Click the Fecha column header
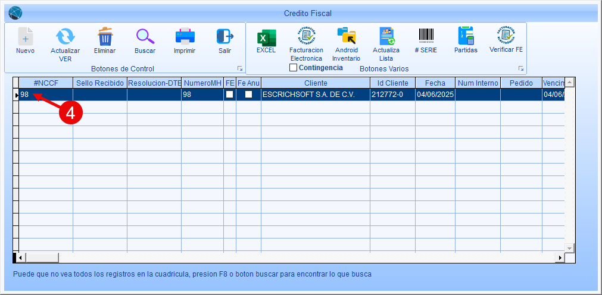The height and width of the screenshot is (295, 602). pos(435,83)
